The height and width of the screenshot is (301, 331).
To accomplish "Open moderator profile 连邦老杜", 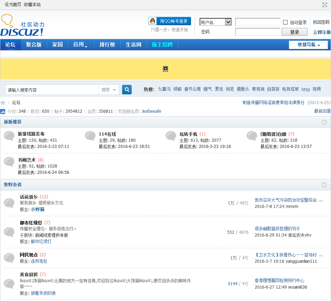I will click(39, 261).
